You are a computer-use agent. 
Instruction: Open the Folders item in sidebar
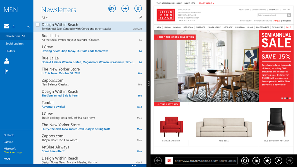(x=10, y=51)
